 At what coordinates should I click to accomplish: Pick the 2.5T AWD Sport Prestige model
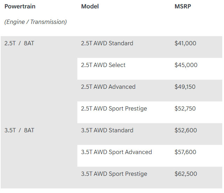(x=114, y=108)
